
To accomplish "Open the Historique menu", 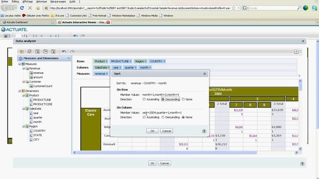I will point(41,1).
